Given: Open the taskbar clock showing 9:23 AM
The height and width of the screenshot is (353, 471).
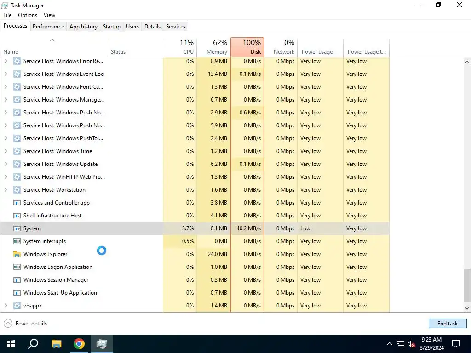Looking at the screenshot, I should coord(431,344).
